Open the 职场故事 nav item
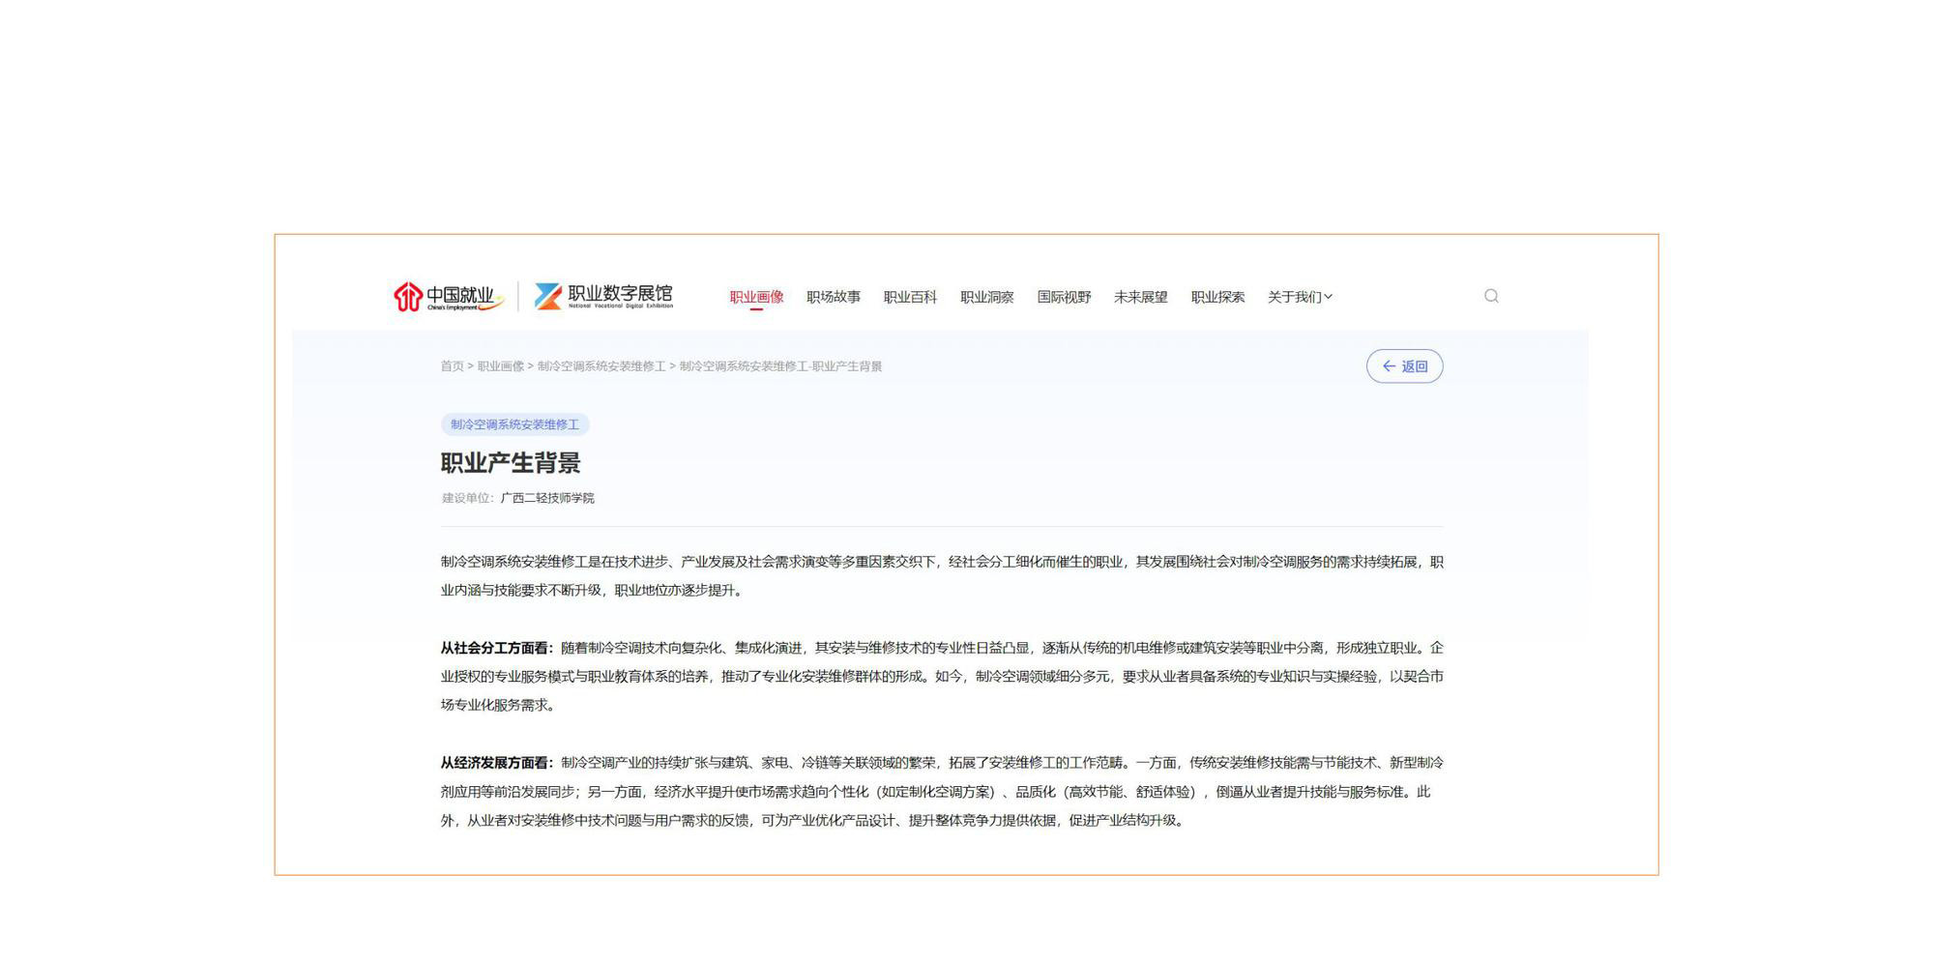 coord(834,297)
